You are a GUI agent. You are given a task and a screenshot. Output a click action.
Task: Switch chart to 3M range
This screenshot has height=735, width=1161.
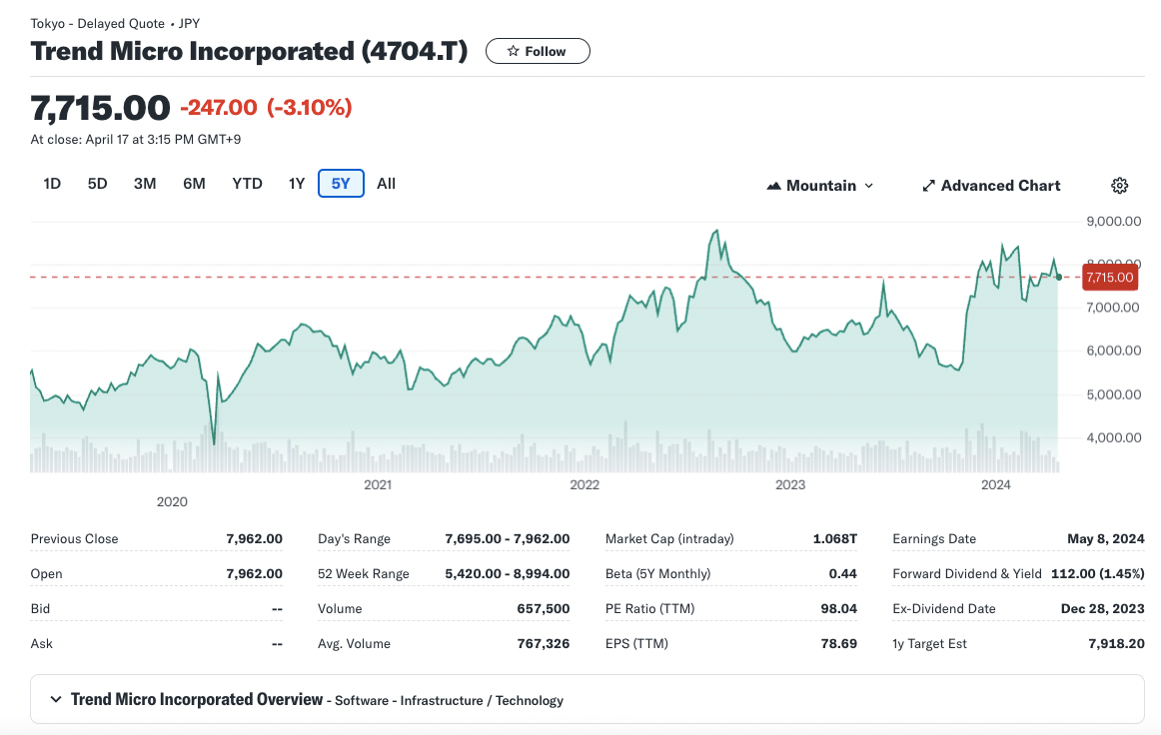(145, 184)
